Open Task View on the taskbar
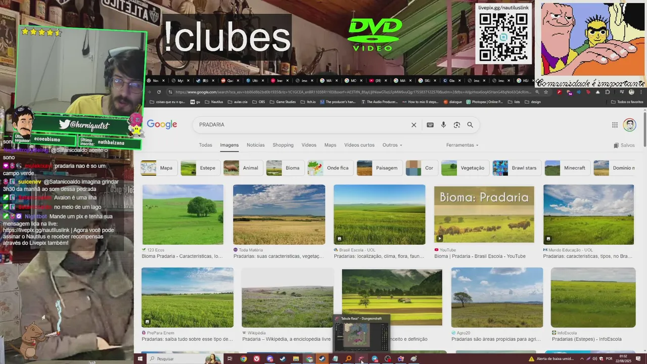Screen dimensions: 647x364 (x=230, y=359)
